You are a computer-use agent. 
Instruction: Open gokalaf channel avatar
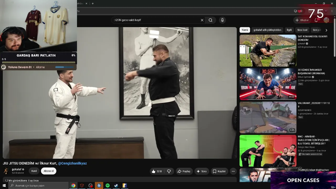(x=6, y=171)
